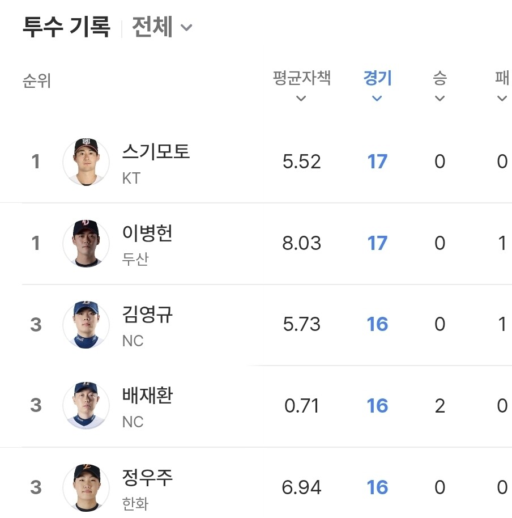Sort by 경기 column chevron
The height and width of the screenshot is (518, 512).
pos(377,99)
